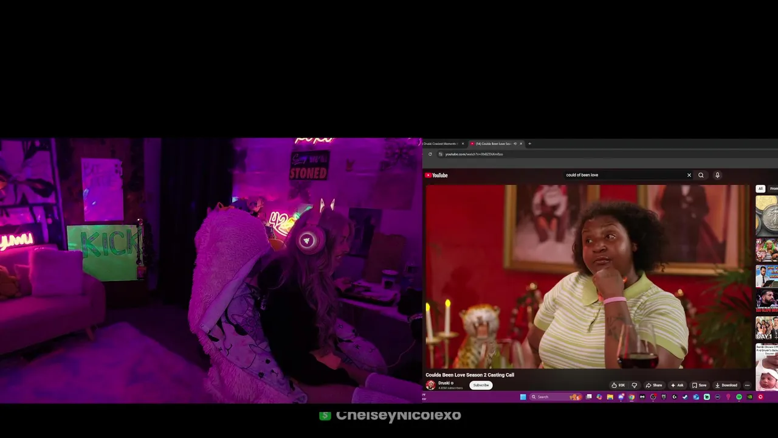The height and width of the screenshot is (438, 778).
Task: Open NVIDIA app from the taskbar
Action: (749, 397)
